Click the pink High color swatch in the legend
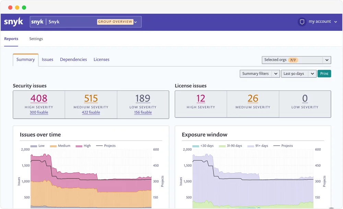343x209 pixels. pyautogui.click(x=76, y=146)
